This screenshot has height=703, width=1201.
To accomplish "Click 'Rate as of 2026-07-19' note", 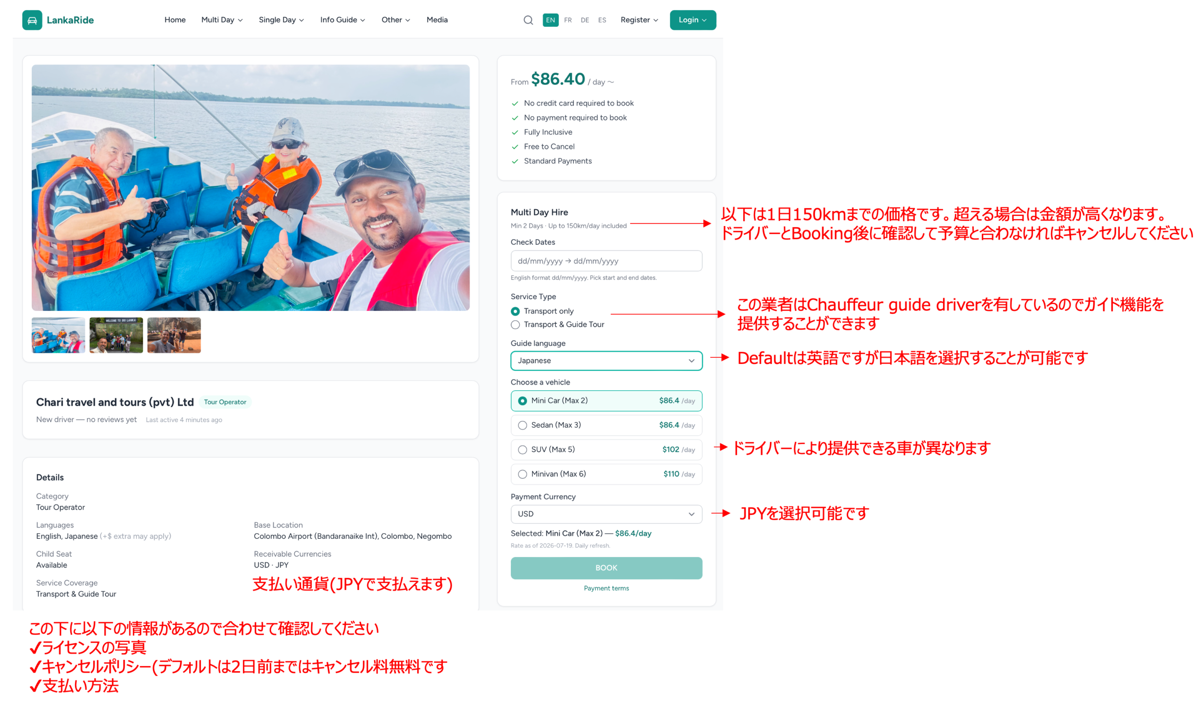I will (x=560, y=546).
